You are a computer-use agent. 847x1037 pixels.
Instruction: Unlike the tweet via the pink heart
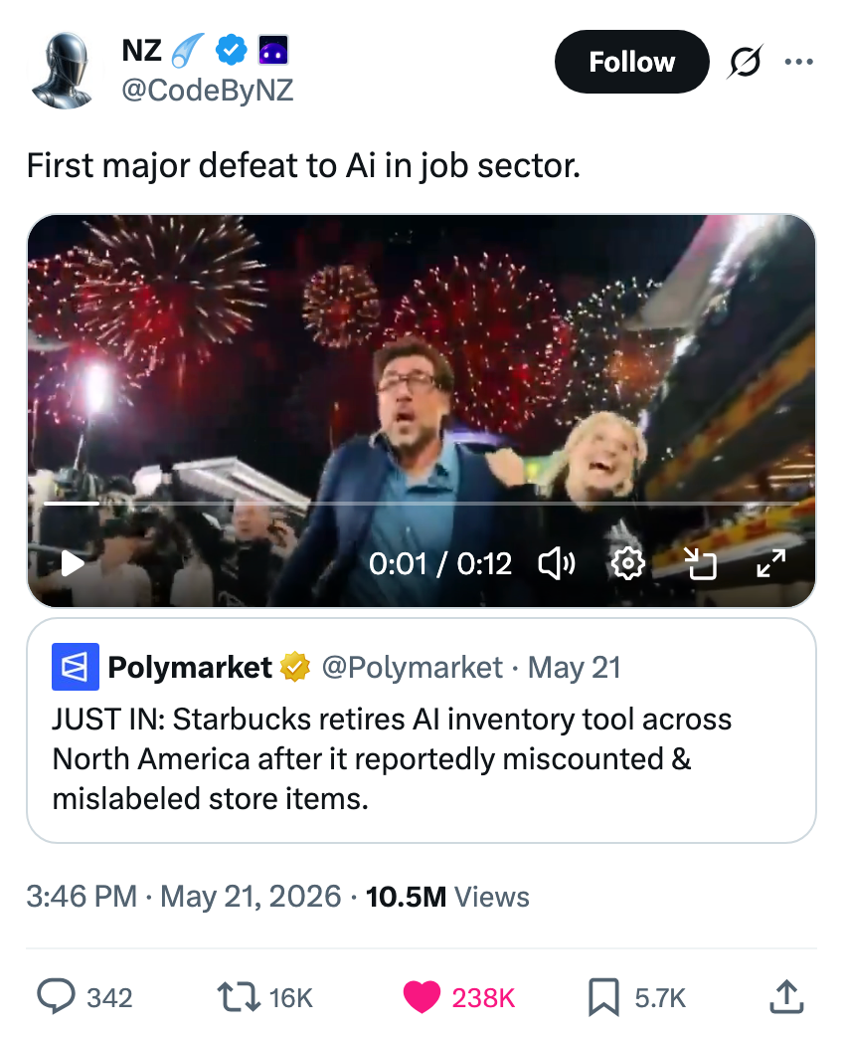click(x=422, y=997)
